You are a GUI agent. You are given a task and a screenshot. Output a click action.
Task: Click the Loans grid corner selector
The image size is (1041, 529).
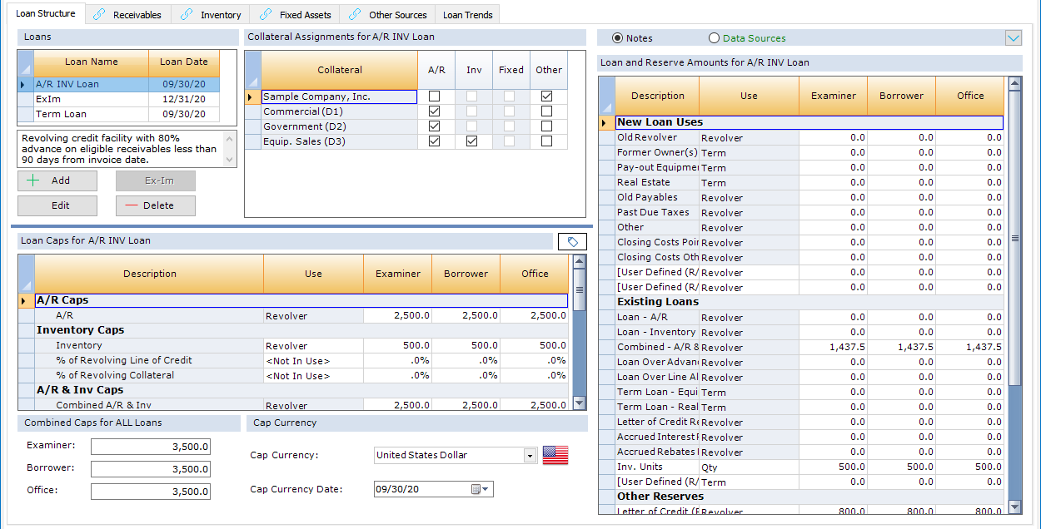coord(25,64)
